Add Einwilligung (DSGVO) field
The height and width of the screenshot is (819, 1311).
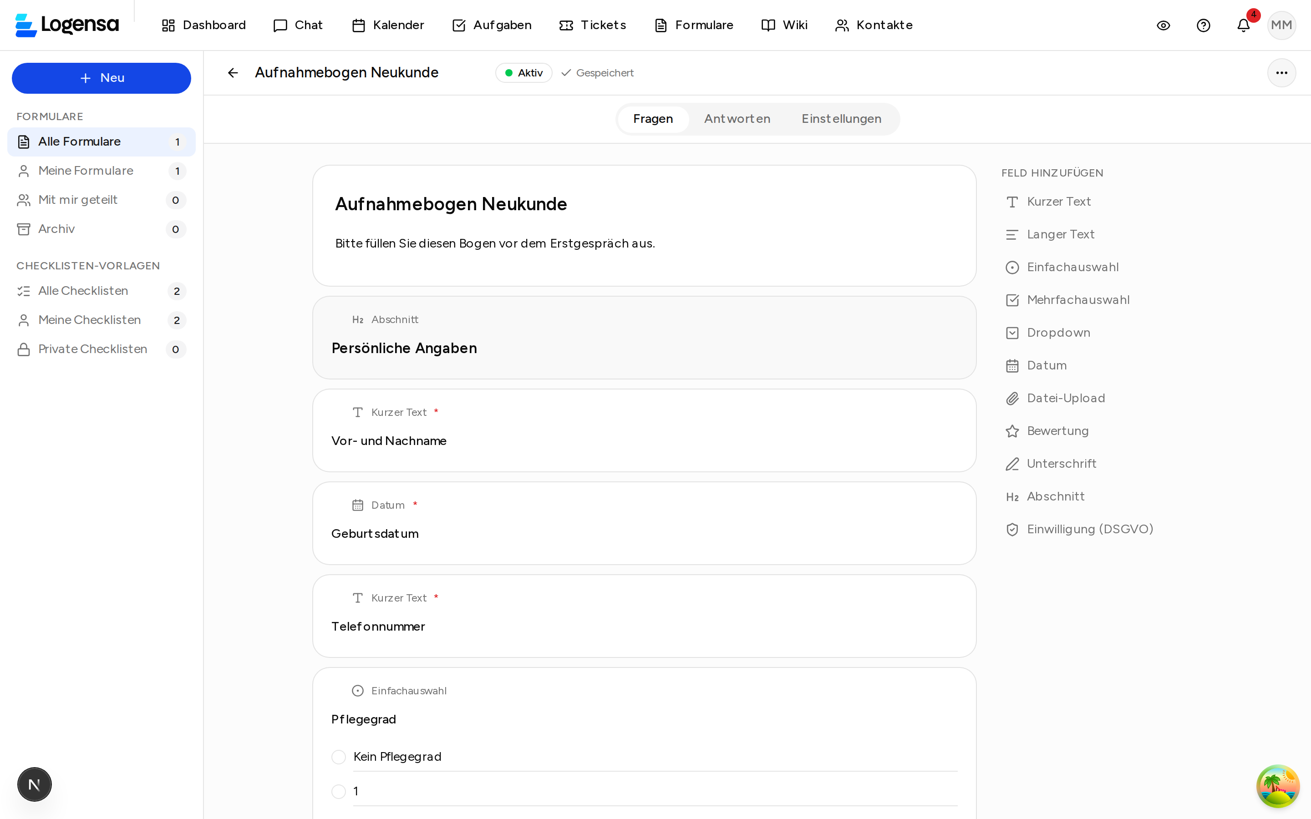coord(1079,529)
